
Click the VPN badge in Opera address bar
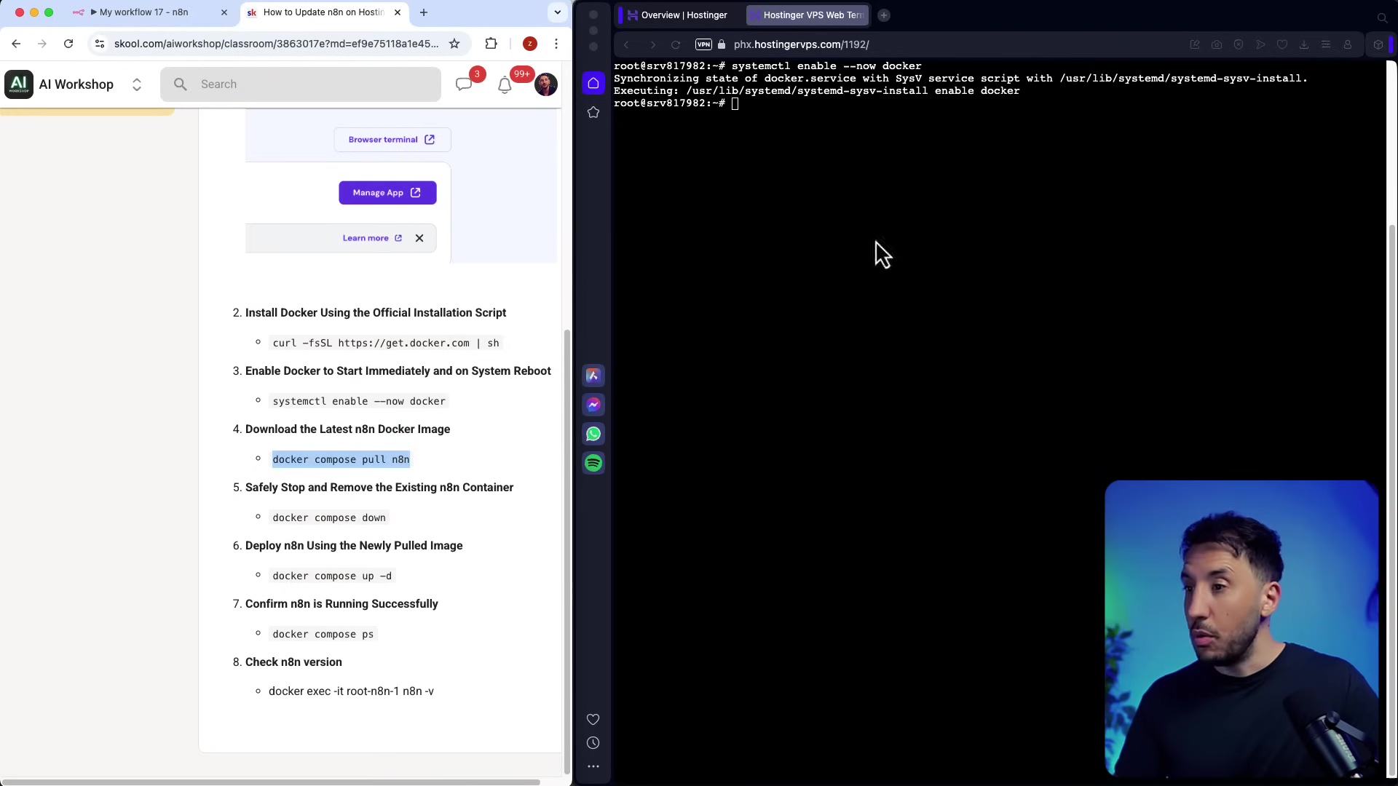click(703, 44)
